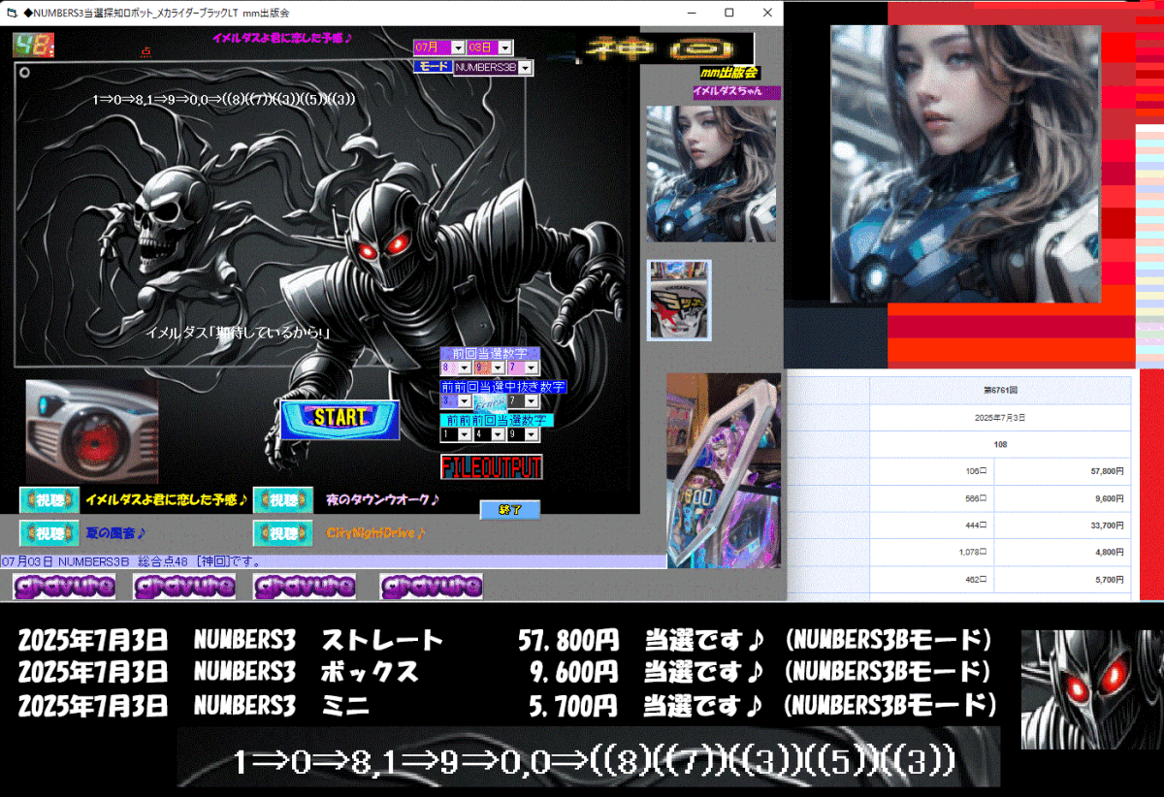Screen dimensions: 1164x797
Task: Click the large woman portrait outside the window
Action: (965, 164)
